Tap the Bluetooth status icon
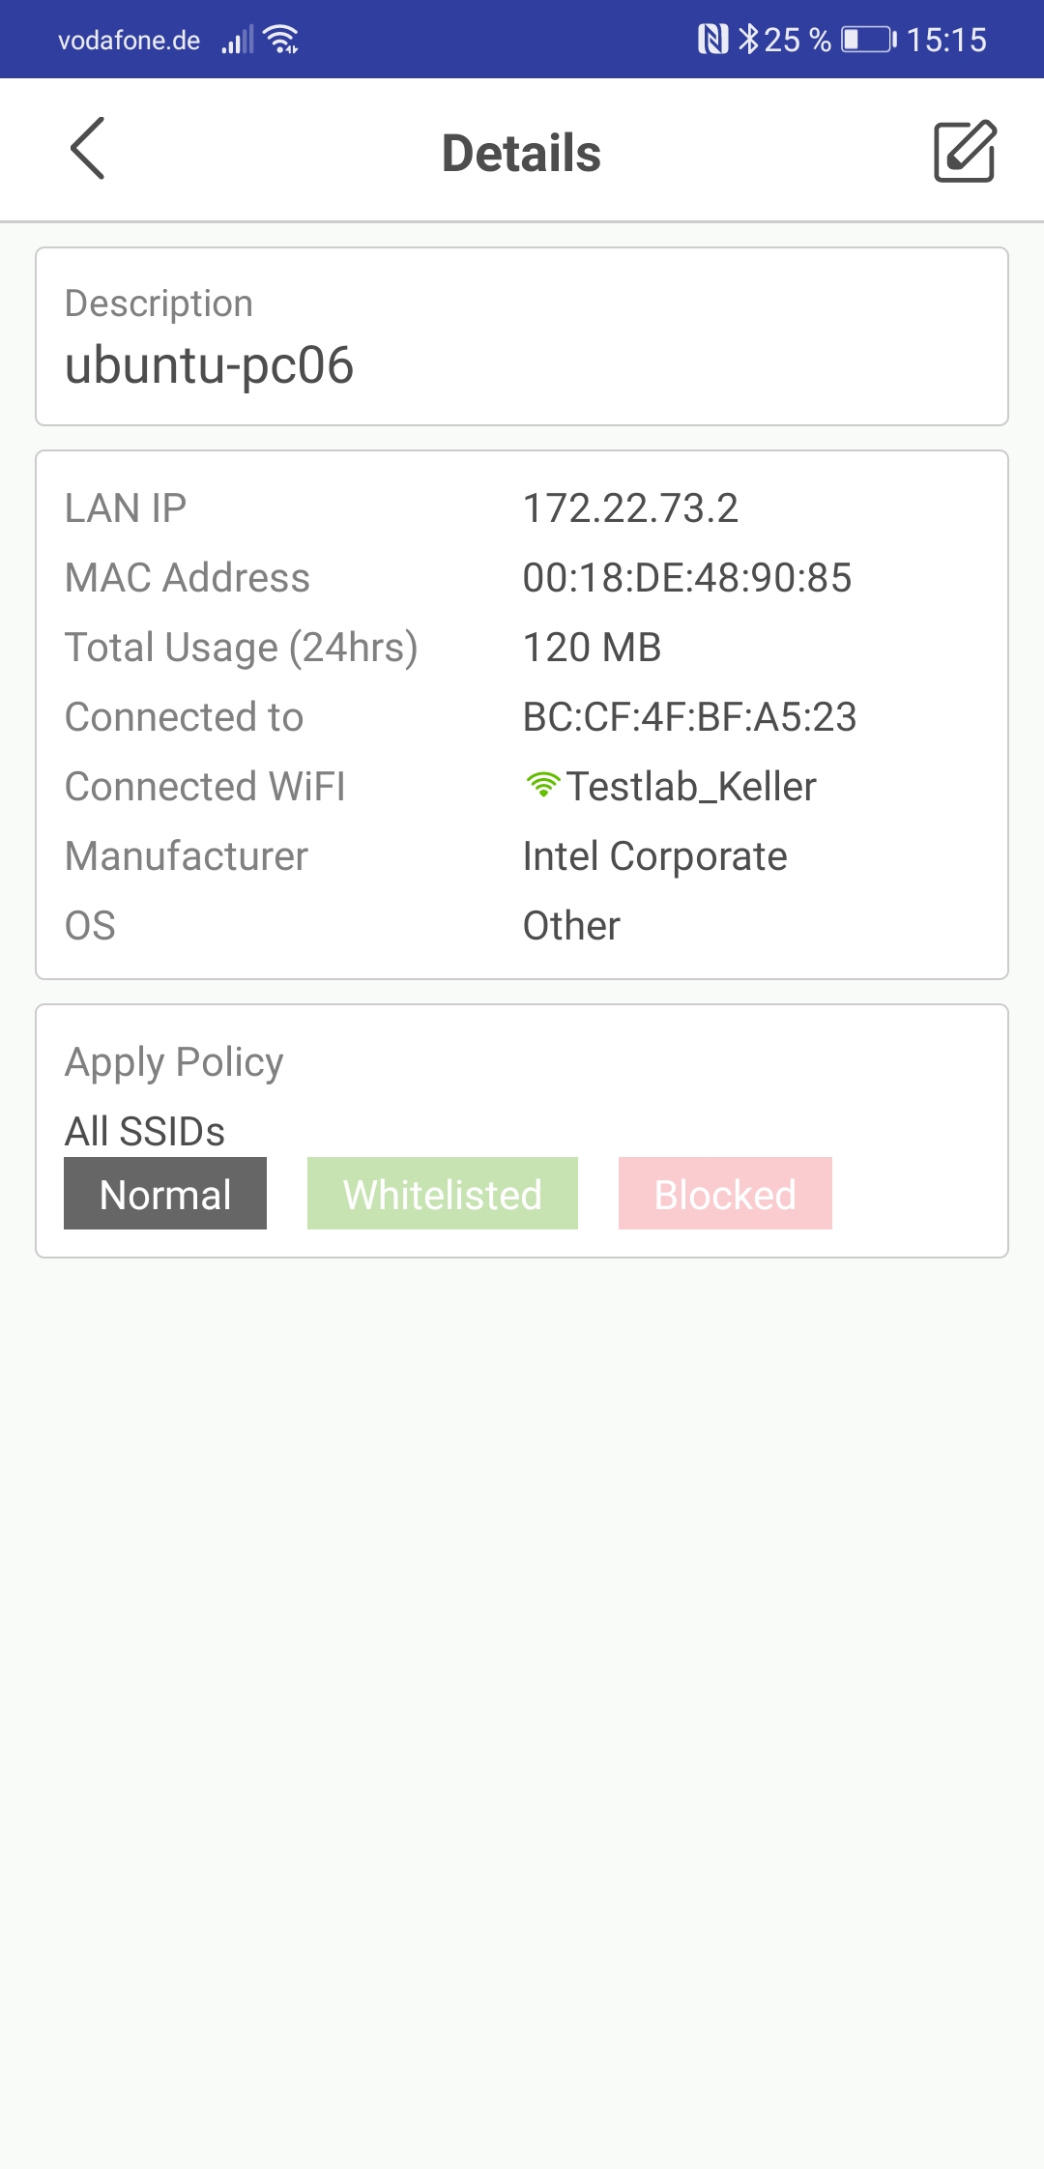 tap(748, 40)
